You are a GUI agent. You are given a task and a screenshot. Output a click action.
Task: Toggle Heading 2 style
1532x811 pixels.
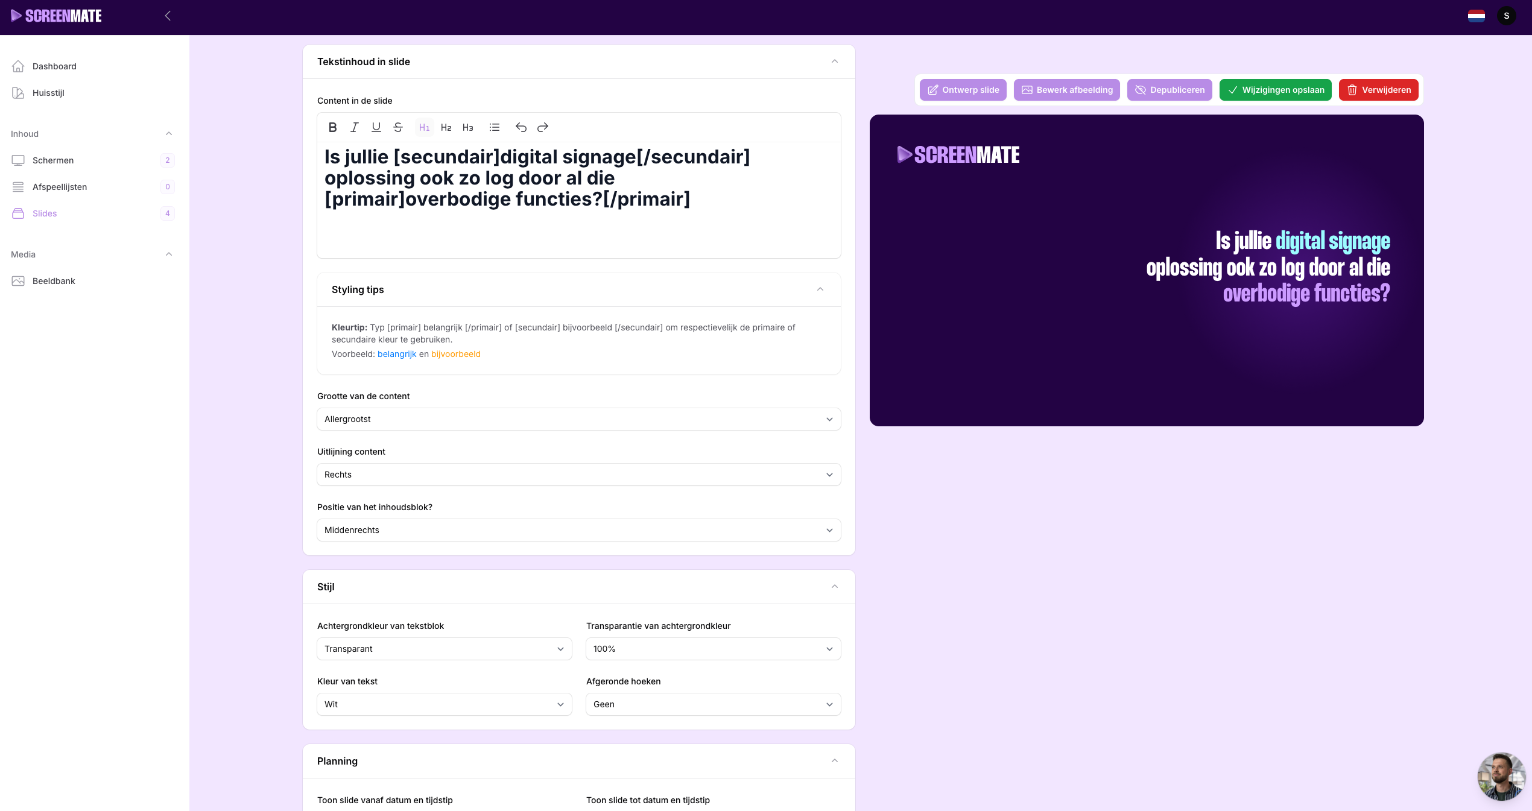[x=446, y=127]
